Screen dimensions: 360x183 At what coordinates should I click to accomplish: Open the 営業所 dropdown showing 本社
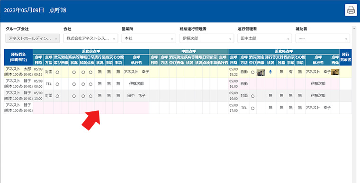(x=149, y=38)
